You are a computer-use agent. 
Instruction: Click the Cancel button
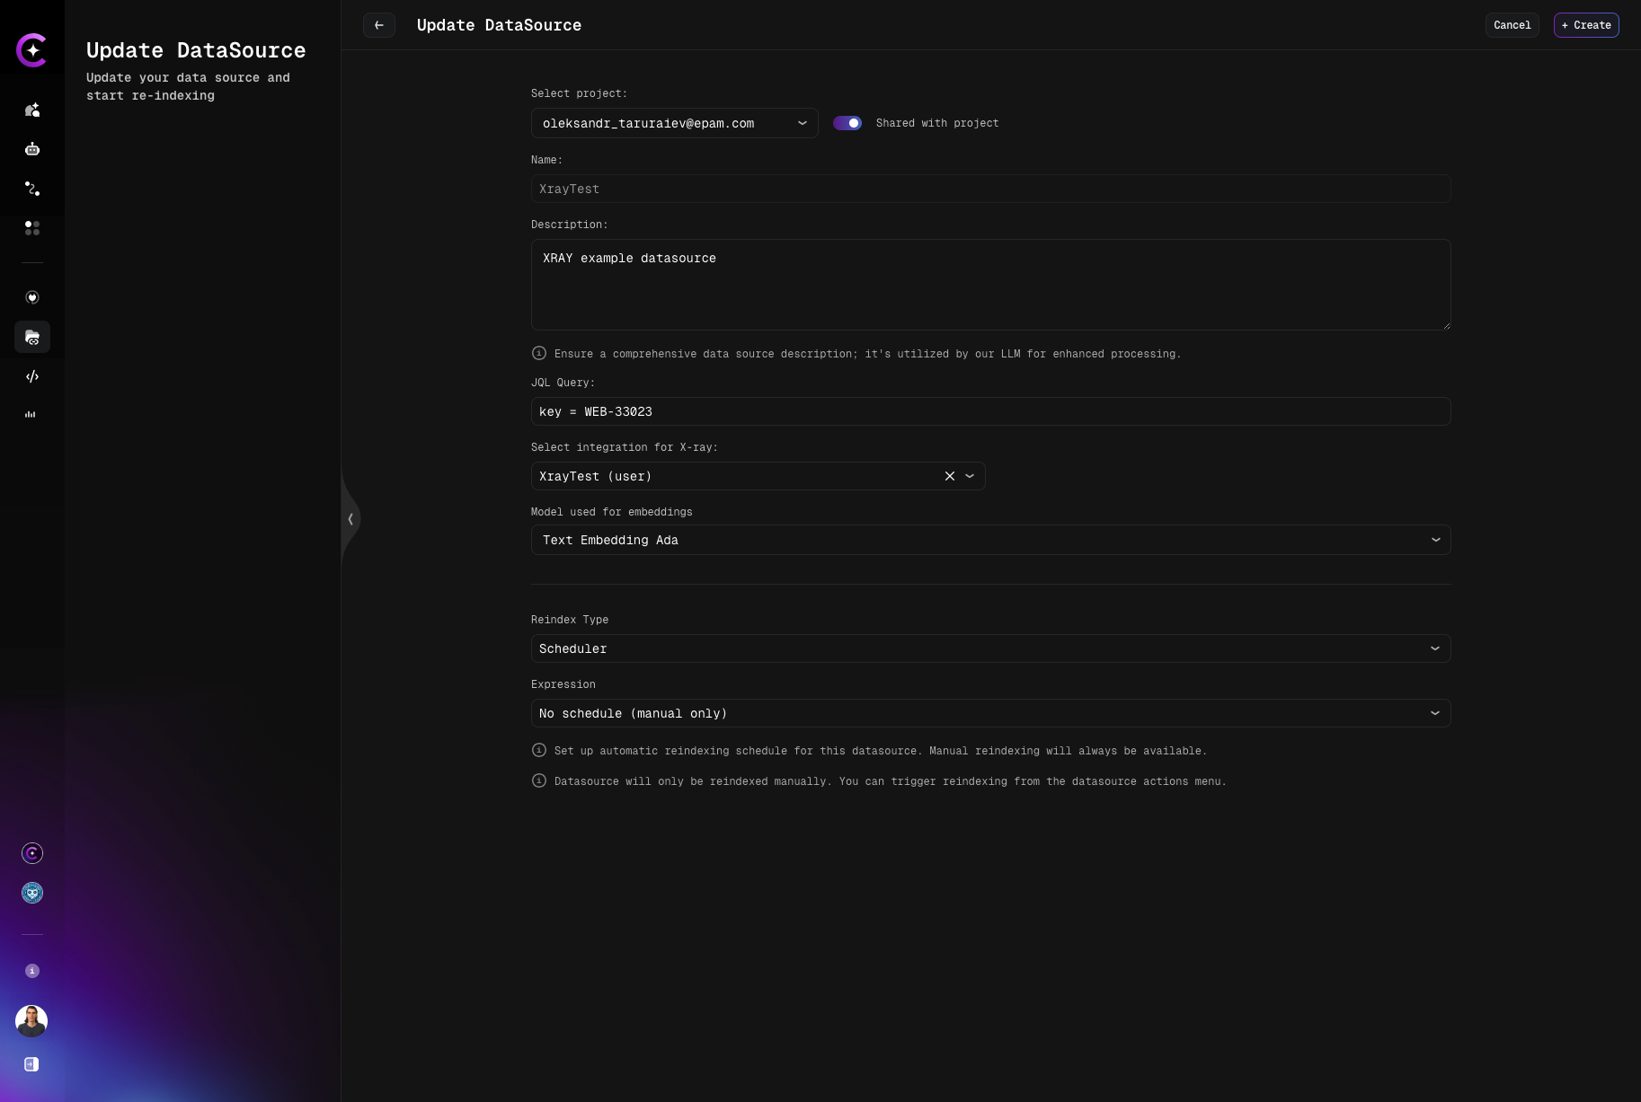[1512, 25]
